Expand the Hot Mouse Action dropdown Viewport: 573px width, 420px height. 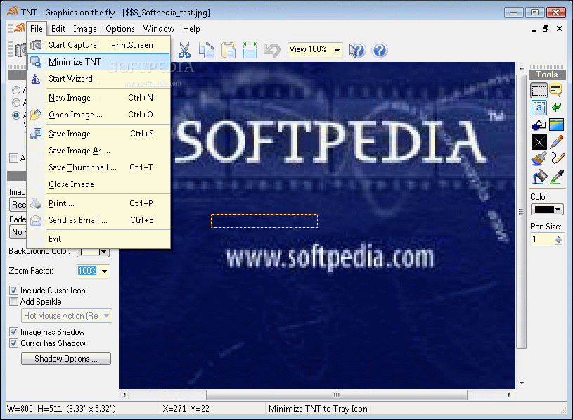pyautogui.click(x=106, y=316)
